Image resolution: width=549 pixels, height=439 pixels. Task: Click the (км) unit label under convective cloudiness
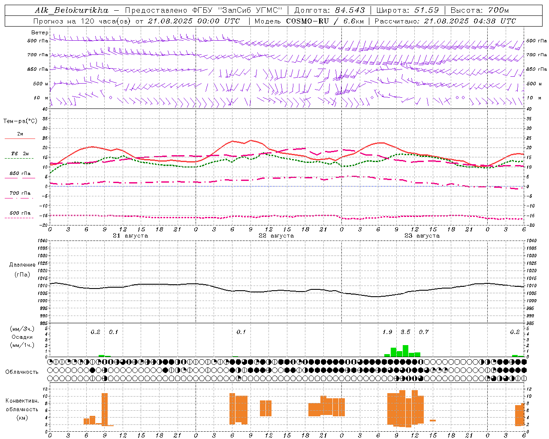click(x=22, y=418)
